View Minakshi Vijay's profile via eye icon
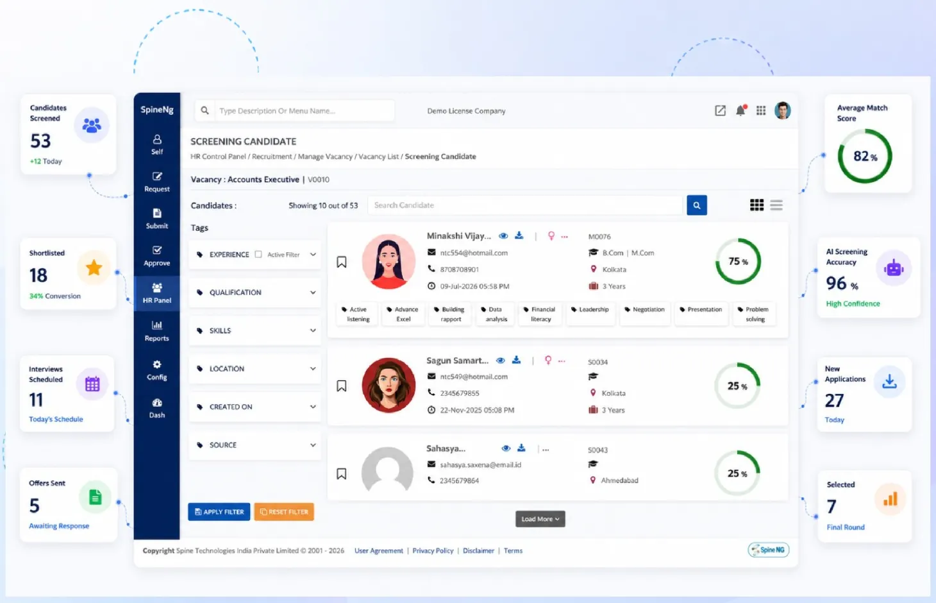 point(504,235)
